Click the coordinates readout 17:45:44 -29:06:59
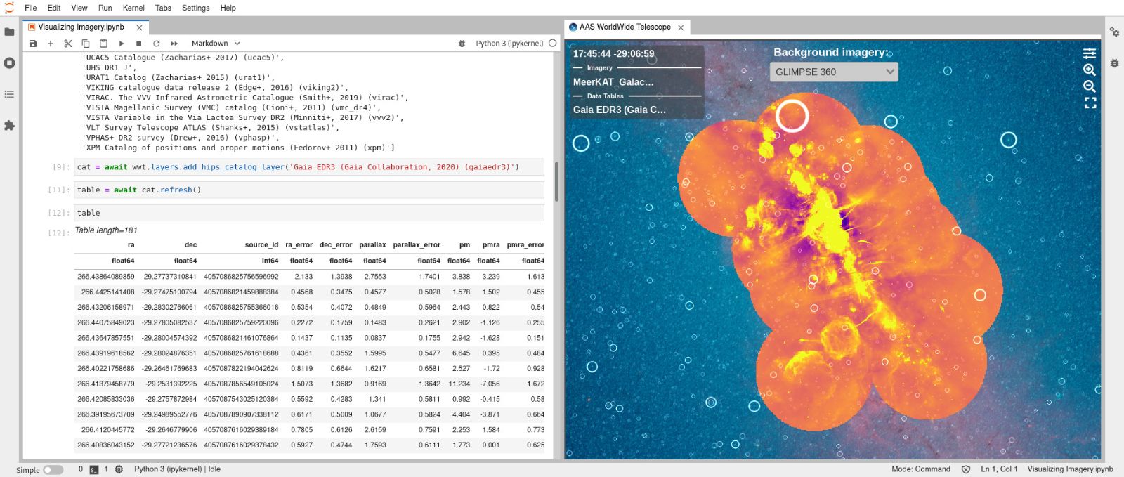Screen dimensions: 1124x477 tap(613, 53)
